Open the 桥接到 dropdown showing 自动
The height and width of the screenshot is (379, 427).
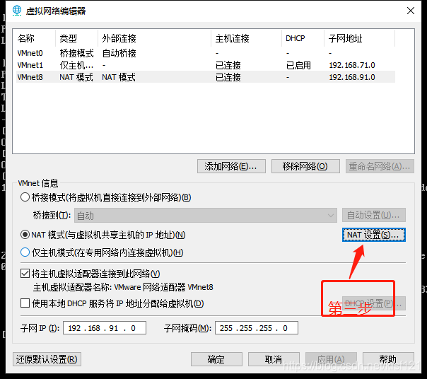coord(205,216)
